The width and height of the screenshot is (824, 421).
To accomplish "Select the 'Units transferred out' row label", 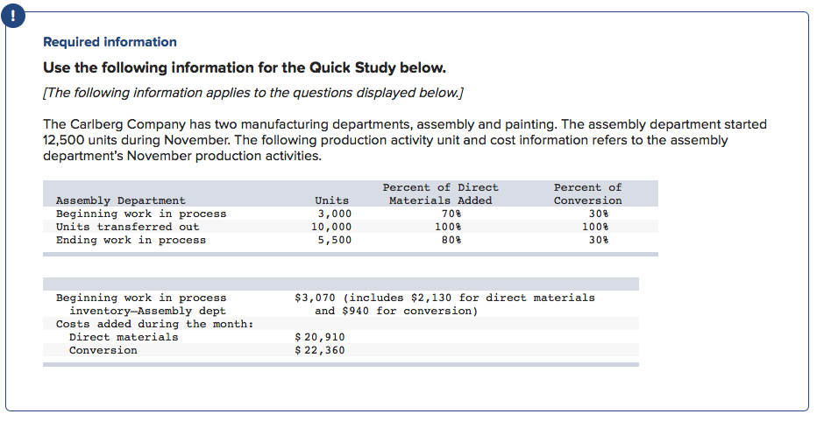I will coord(128,227).
